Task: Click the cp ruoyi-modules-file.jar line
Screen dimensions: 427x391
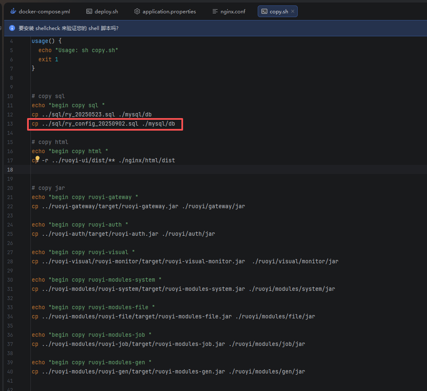Action: [x=173, y=316]
